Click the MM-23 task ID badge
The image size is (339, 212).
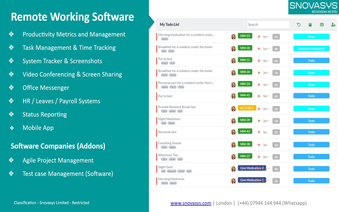(x=245, y=36)
